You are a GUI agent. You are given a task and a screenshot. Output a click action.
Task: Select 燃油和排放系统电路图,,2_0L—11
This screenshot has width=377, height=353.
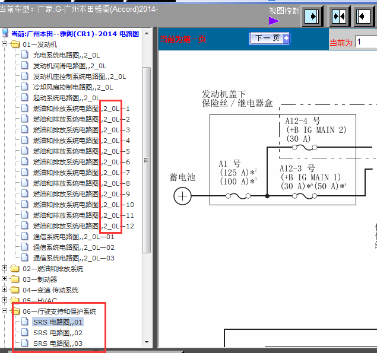tap(84, 215)
